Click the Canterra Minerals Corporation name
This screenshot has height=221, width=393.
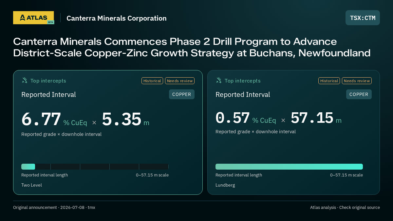(x=117, y=18)
